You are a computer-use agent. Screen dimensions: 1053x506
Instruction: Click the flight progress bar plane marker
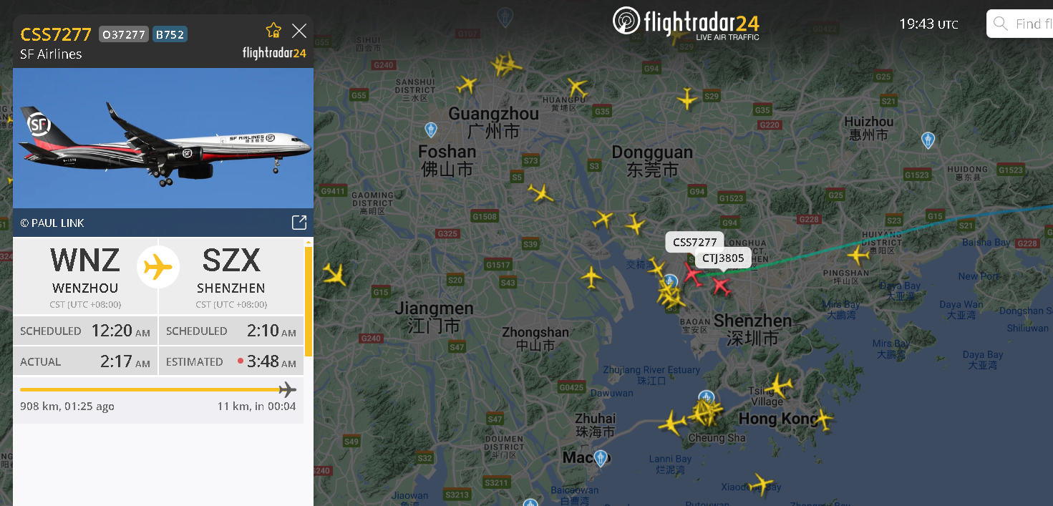287,389
